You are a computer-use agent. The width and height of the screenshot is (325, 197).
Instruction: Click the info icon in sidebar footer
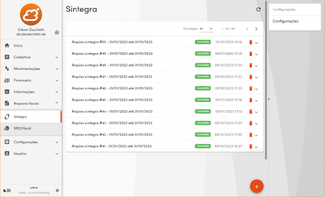(x=57, y=190)
